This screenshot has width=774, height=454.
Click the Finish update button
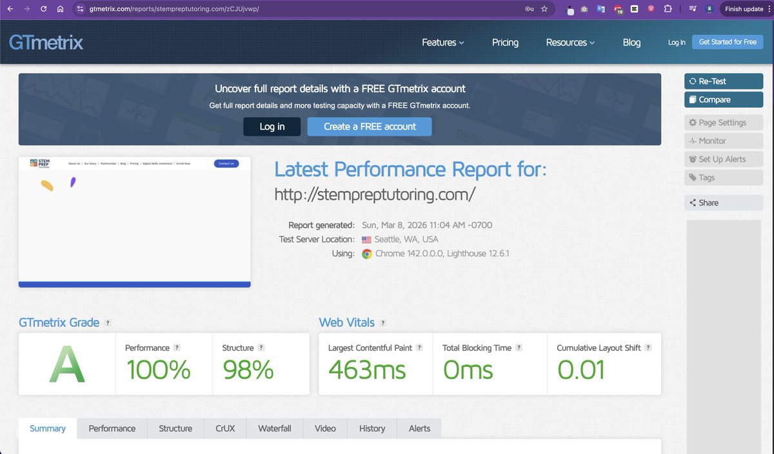(x=743, y=9)
